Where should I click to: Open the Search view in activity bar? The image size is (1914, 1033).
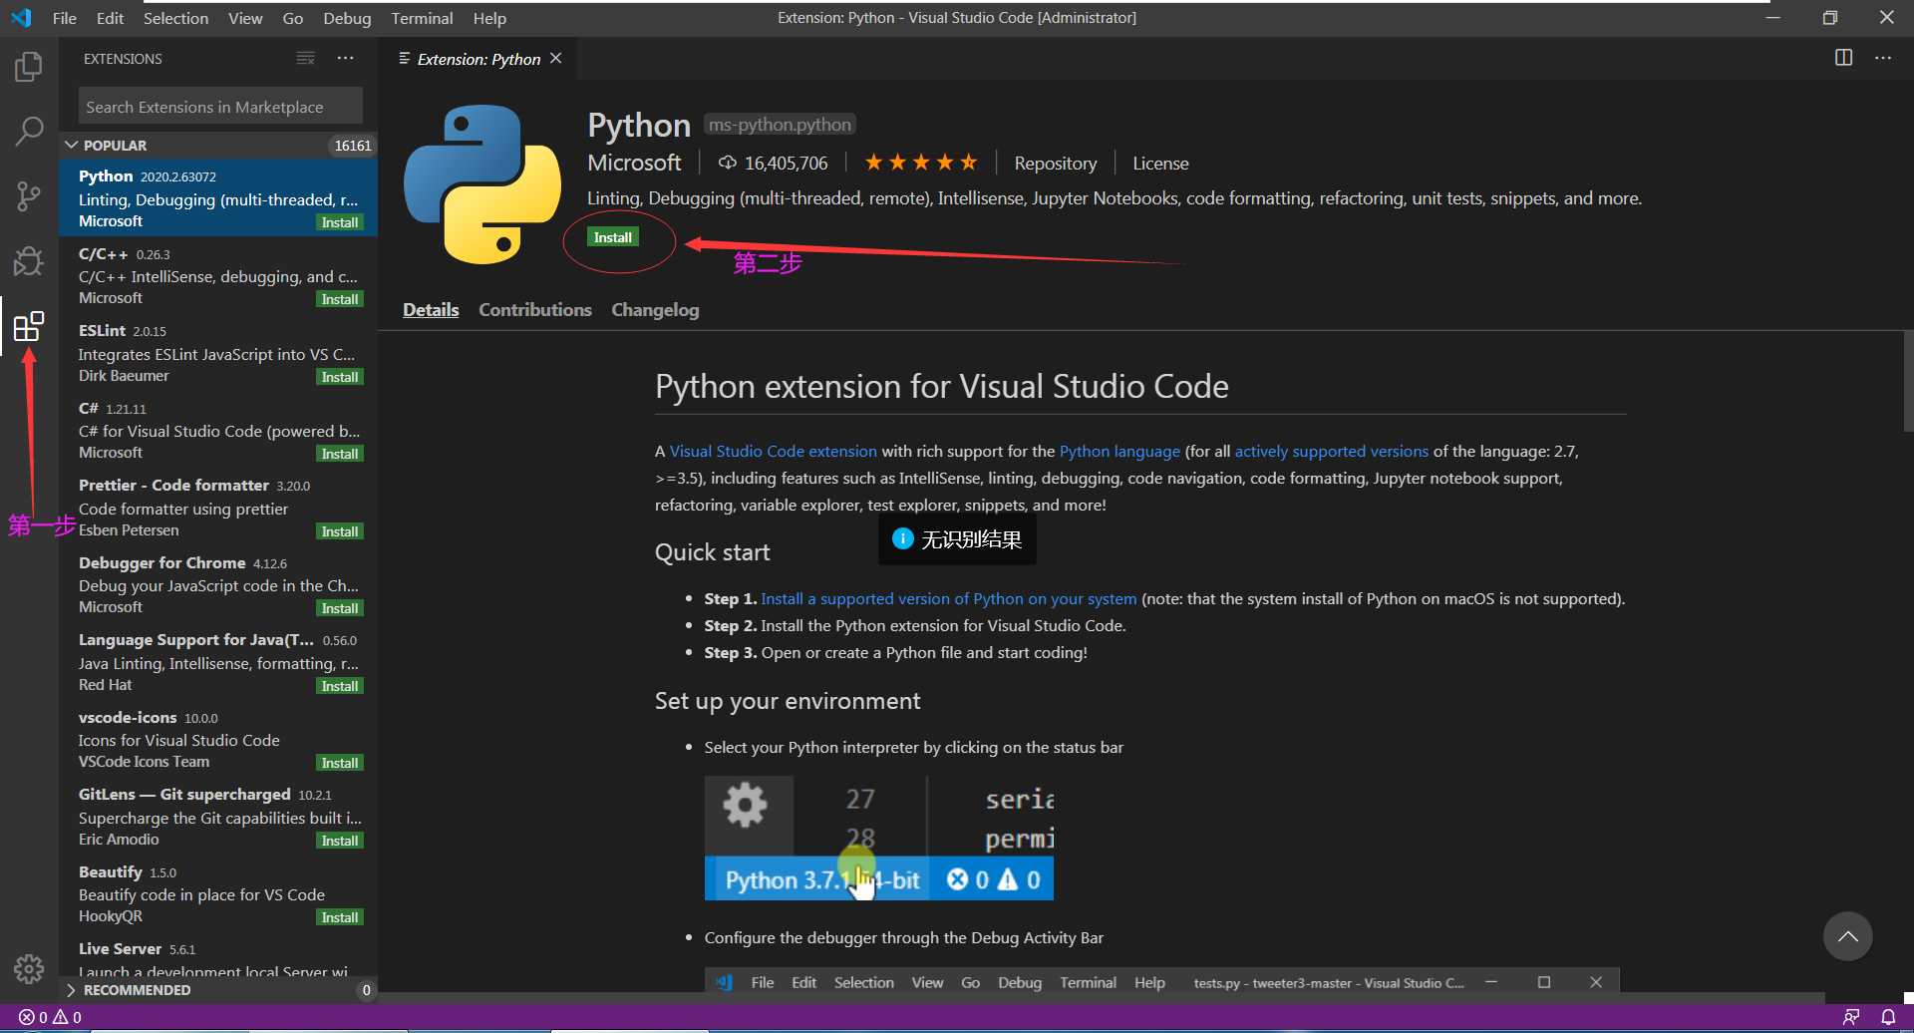pos(29,131)
